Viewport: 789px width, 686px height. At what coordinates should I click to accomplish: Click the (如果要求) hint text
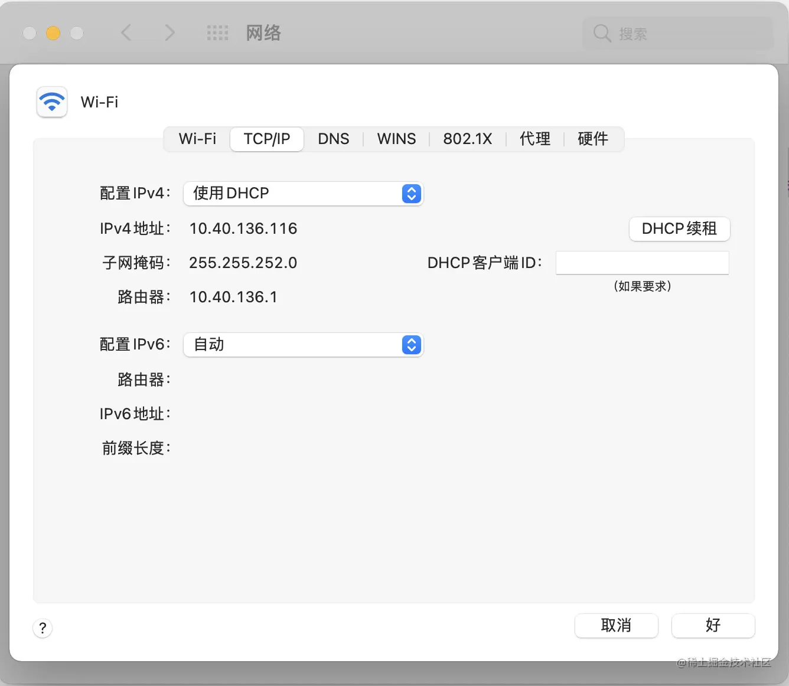click(643, 287)
